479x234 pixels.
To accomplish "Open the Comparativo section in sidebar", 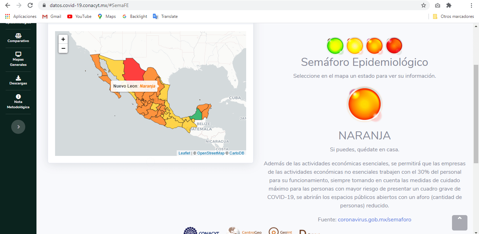I will point(18,38).
